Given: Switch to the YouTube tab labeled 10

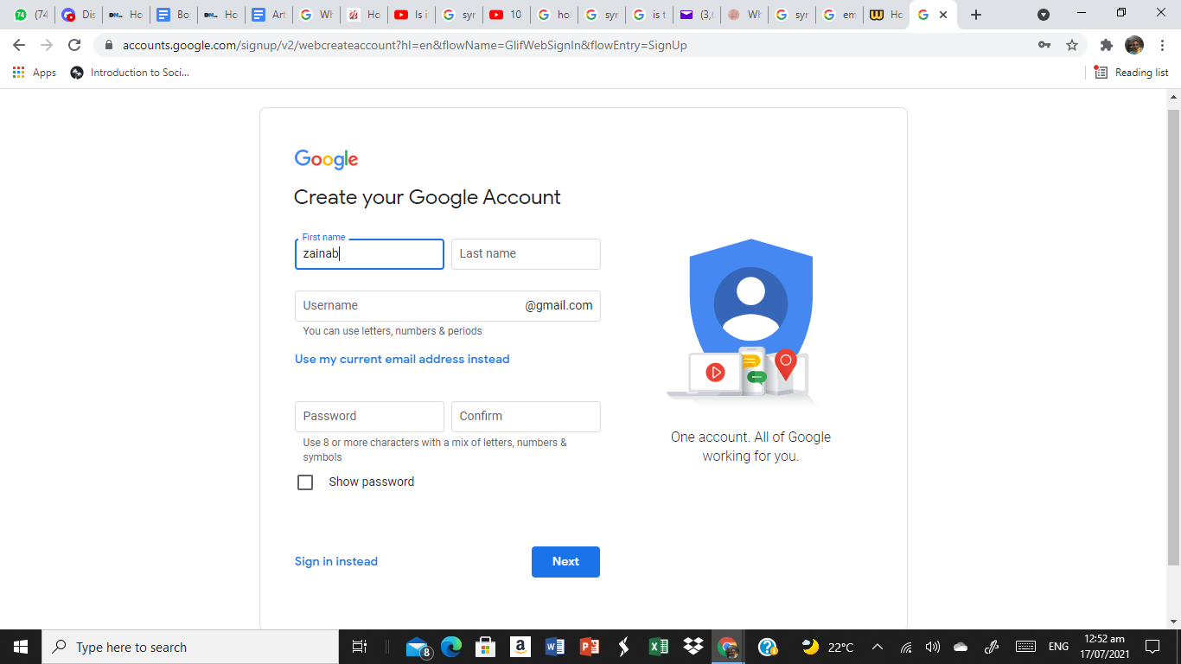Looking at the screenshot, I should point(506,15).
